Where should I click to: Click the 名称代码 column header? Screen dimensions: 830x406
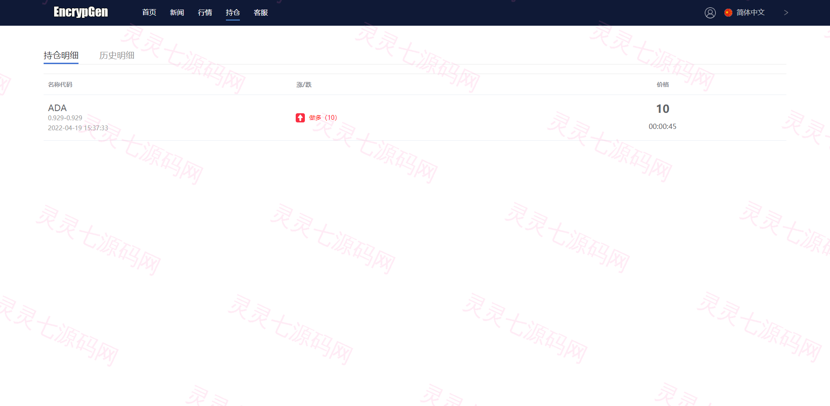[60, 85]
